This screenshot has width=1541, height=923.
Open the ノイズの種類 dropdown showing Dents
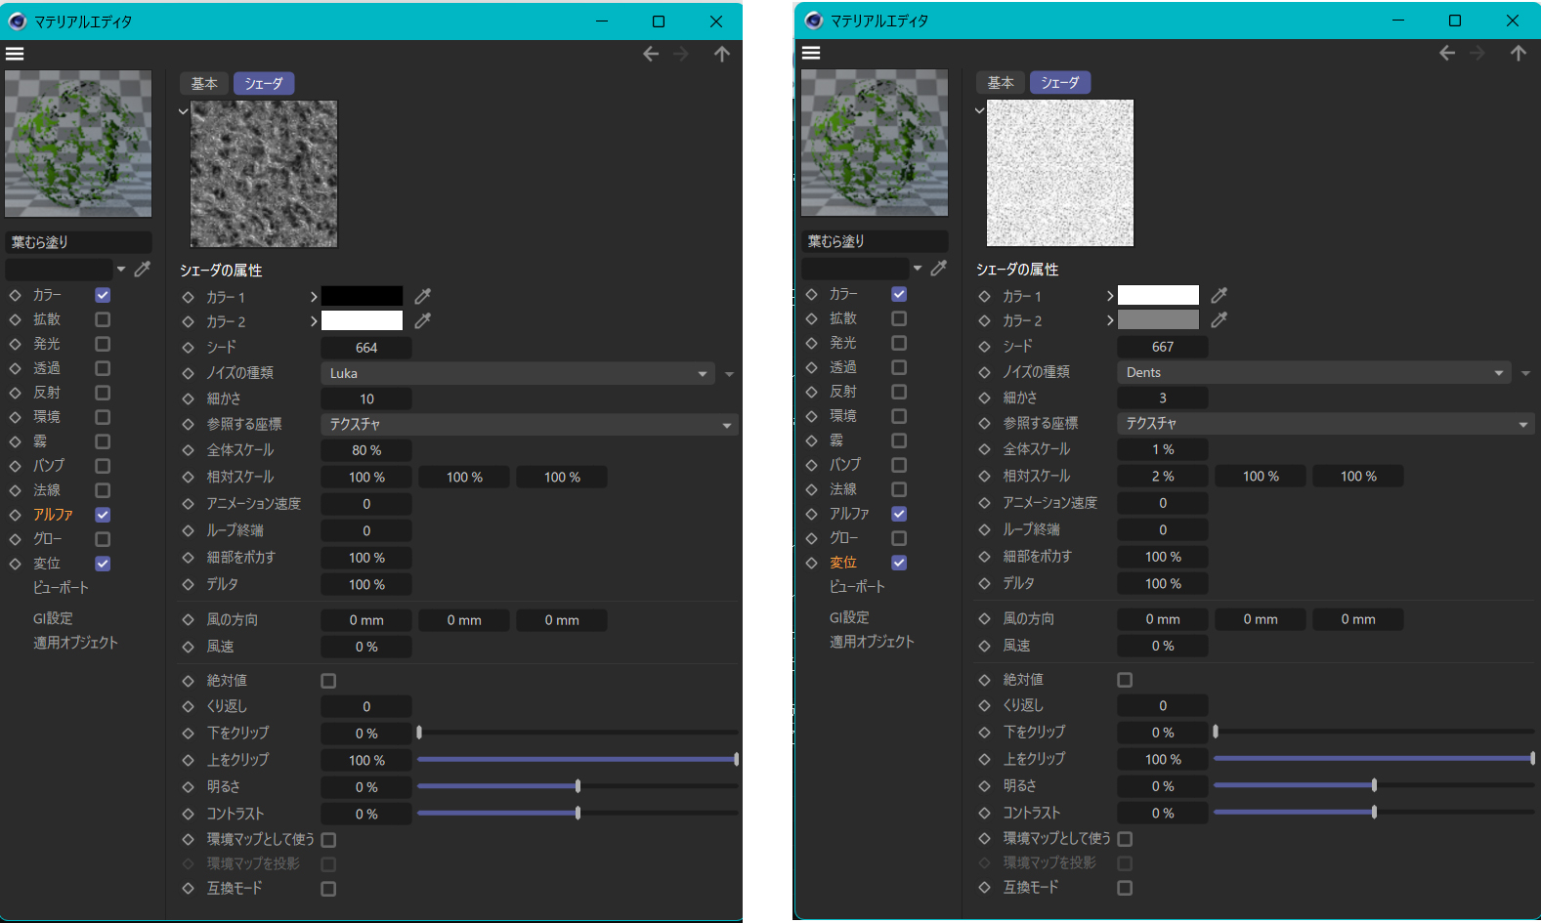(x=1313, y=372)
